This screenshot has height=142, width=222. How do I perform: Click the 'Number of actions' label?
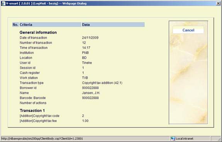33,103
